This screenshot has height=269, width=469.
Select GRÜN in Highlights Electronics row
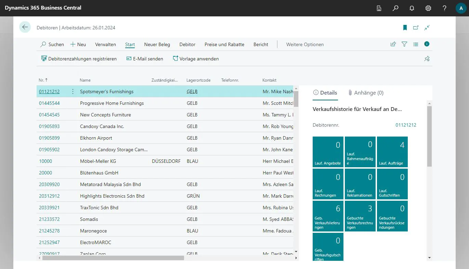coord(193,196)
